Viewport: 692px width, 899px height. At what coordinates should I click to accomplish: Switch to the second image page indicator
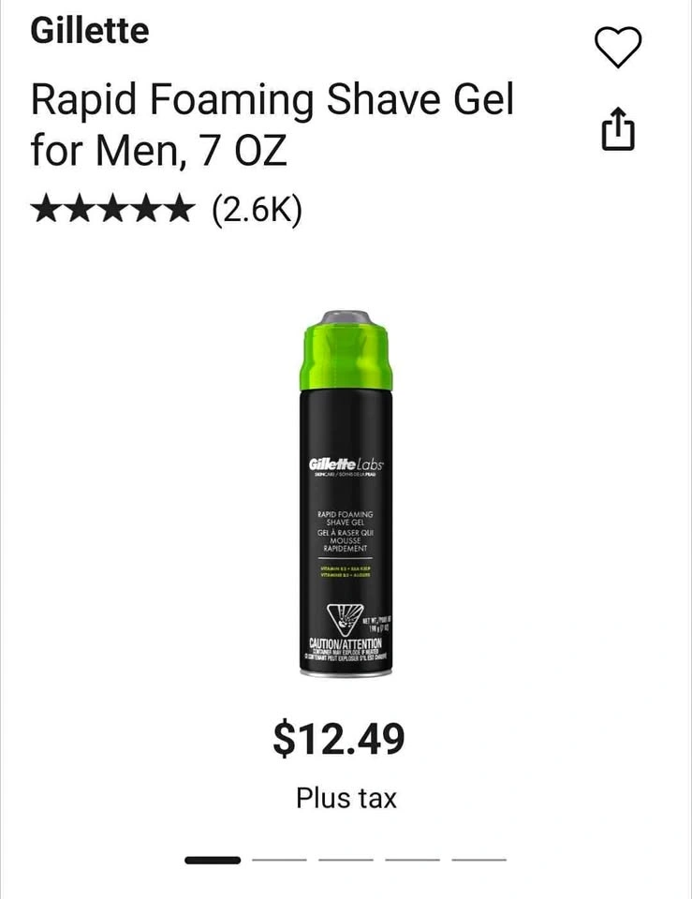pyautogui.click(x=279, y=860)
